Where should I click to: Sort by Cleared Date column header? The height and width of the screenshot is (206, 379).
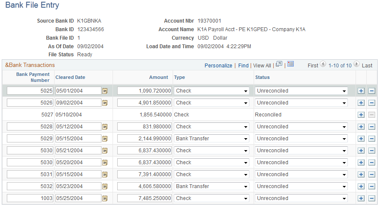click(x=70, y=77)
